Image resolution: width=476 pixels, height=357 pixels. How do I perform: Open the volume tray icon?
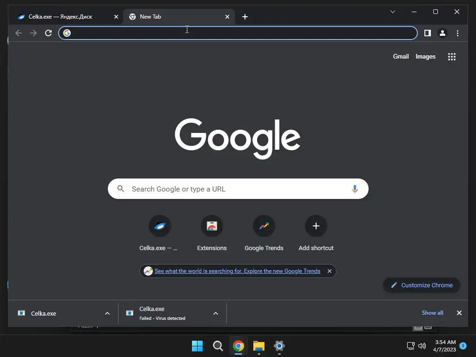tap(422, 346)
